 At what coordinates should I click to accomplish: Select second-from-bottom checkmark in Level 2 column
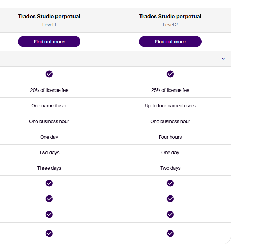pos(170,214)
